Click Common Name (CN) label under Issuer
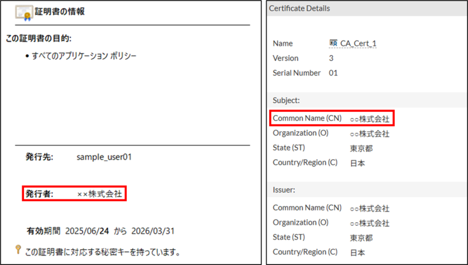The width and height of the screenshot is (468, 265). (x=307, y=208)
